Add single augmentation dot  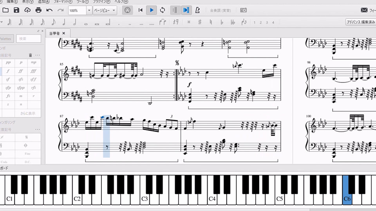(119, 24)
